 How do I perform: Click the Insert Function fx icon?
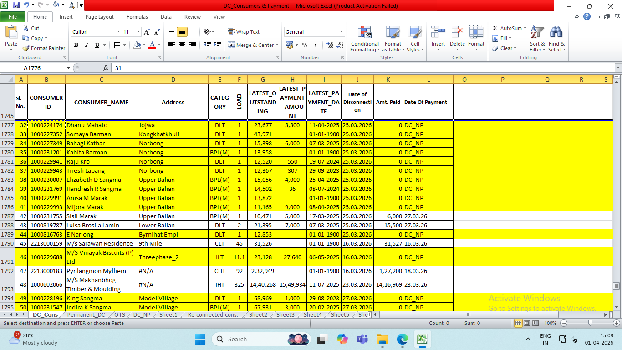(x=106, y=68)
